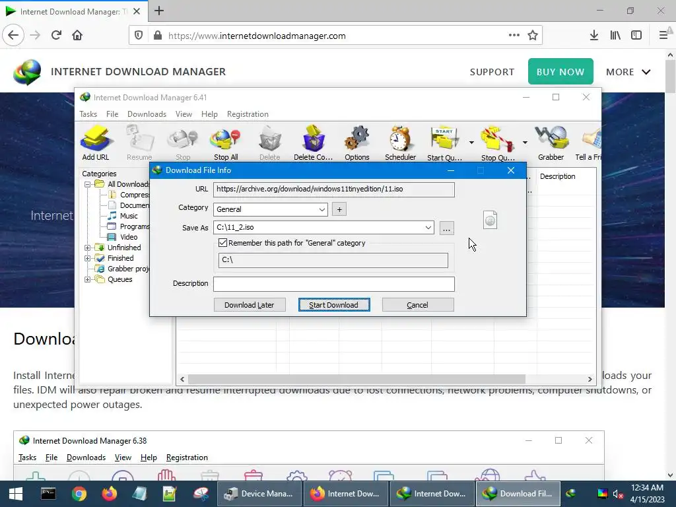Click the Firefox back arrow
Viewport: 676px width, 507px height.
click(13, 35)
